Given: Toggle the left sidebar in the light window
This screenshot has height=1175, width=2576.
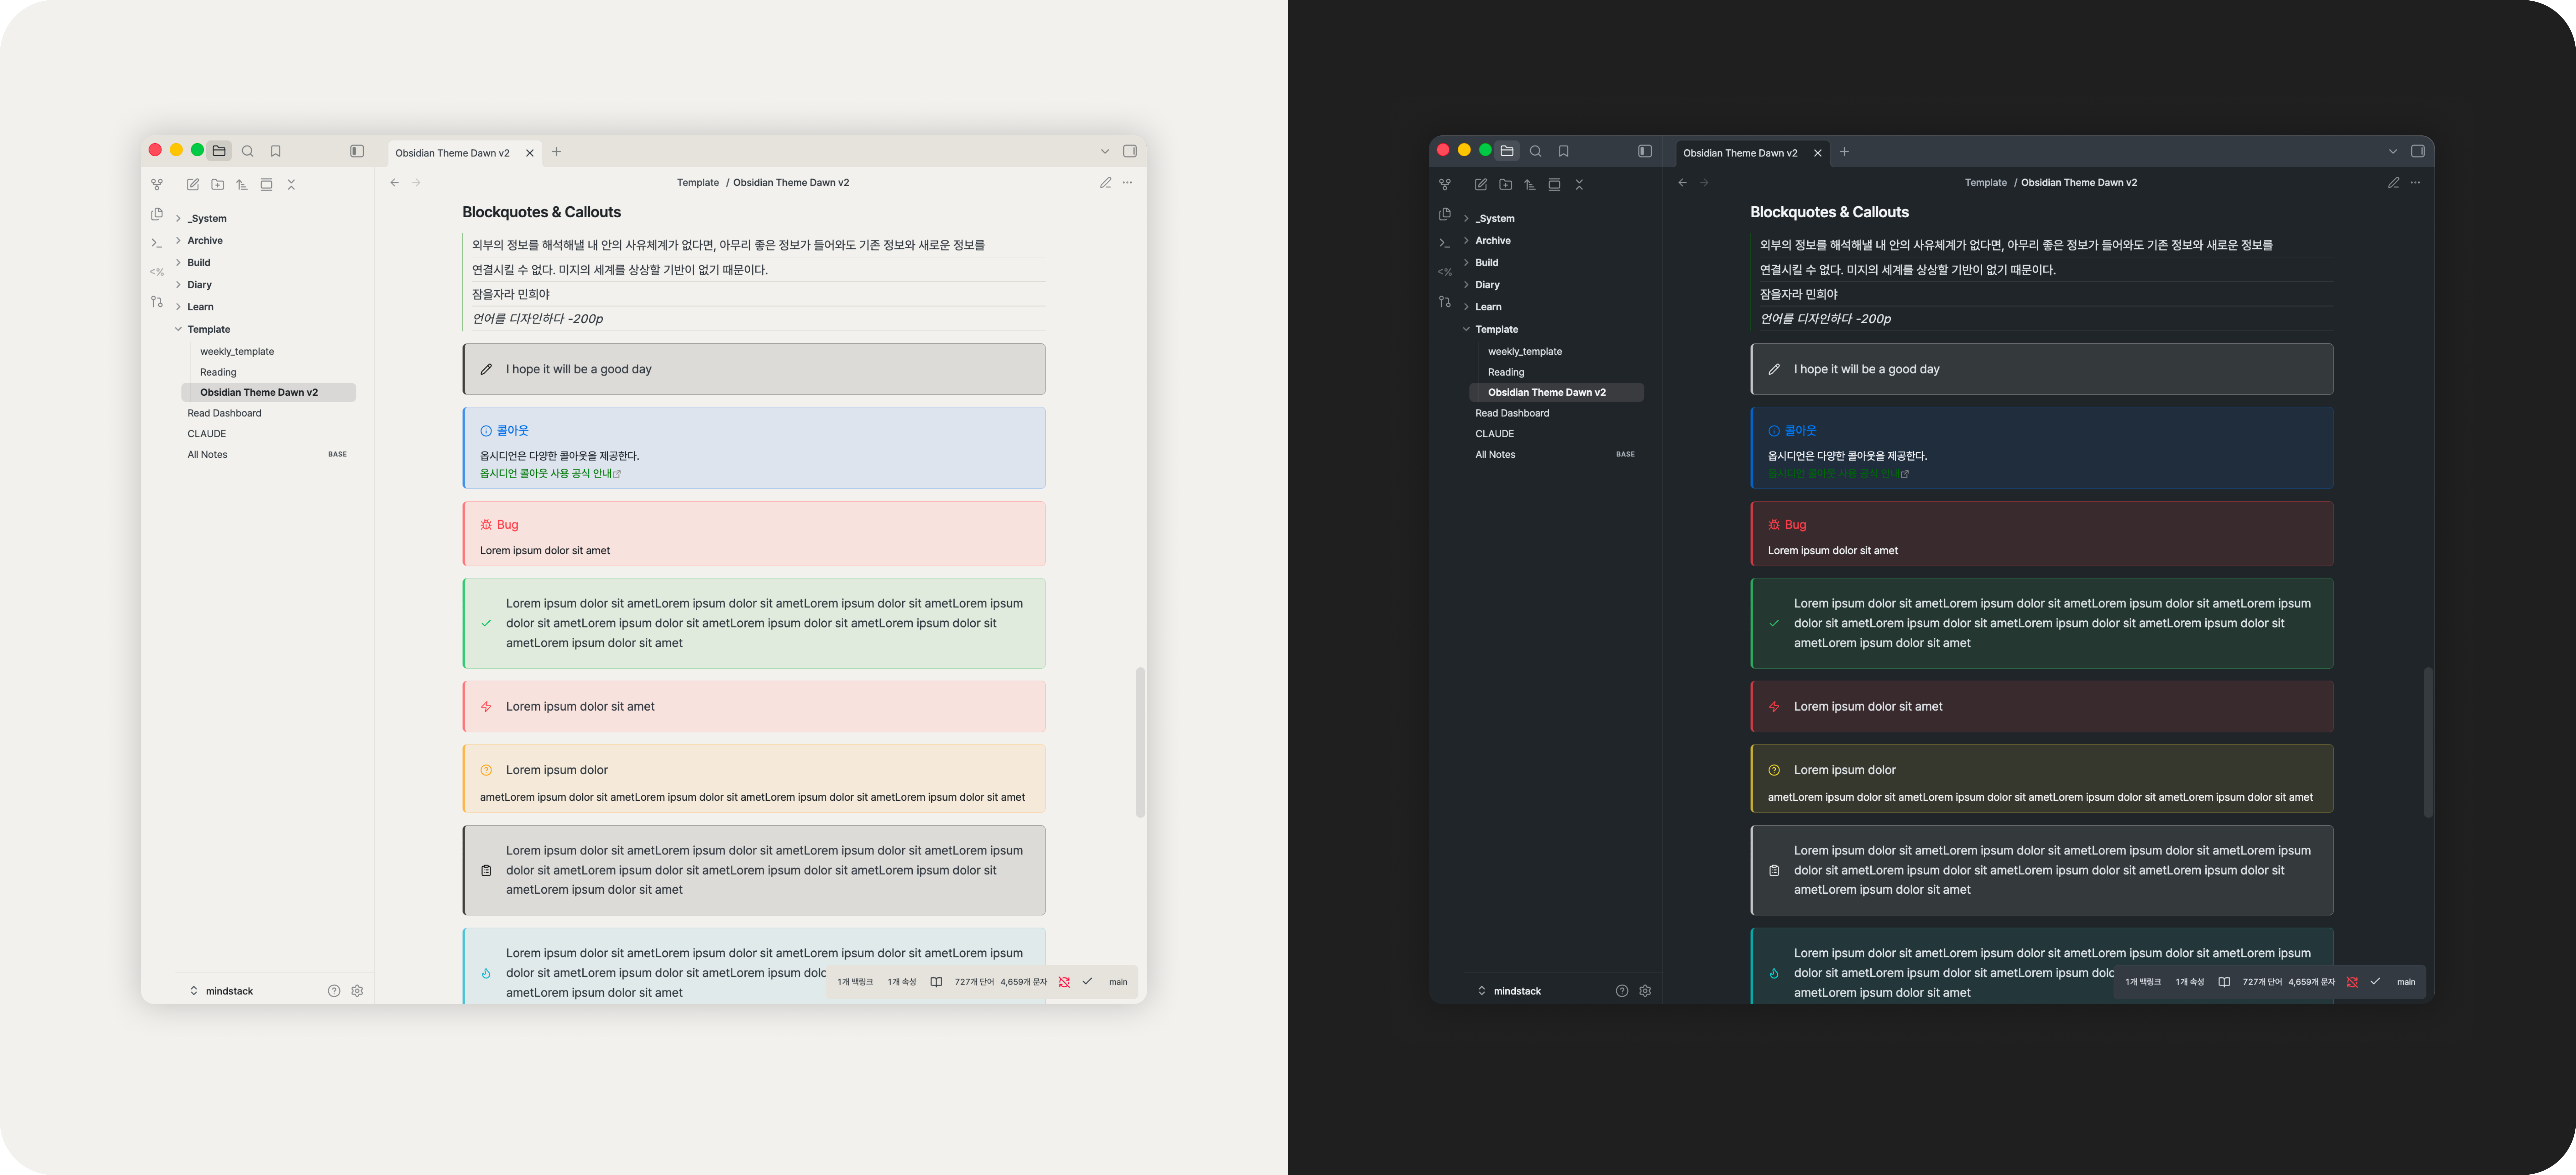Looking at the screenshot, I should click(357, 151).
